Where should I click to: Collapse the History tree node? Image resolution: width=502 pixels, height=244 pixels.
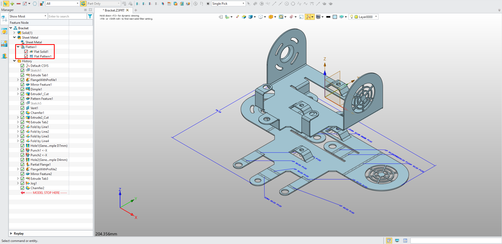point(14,61)
